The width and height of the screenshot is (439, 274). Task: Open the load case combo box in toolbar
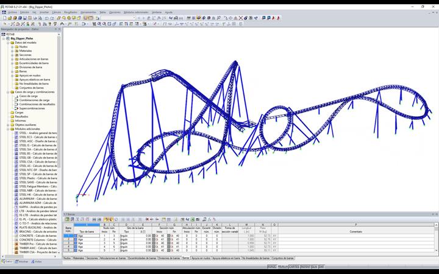pos(118,18)
